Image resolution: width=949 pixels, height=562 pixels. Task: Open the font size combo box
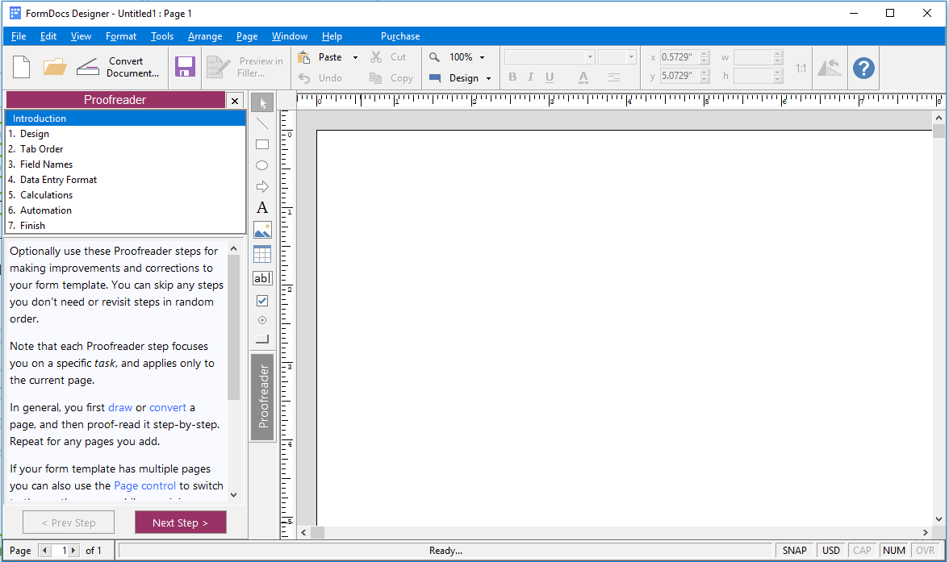pyautogui.click(x=617, y=57)
